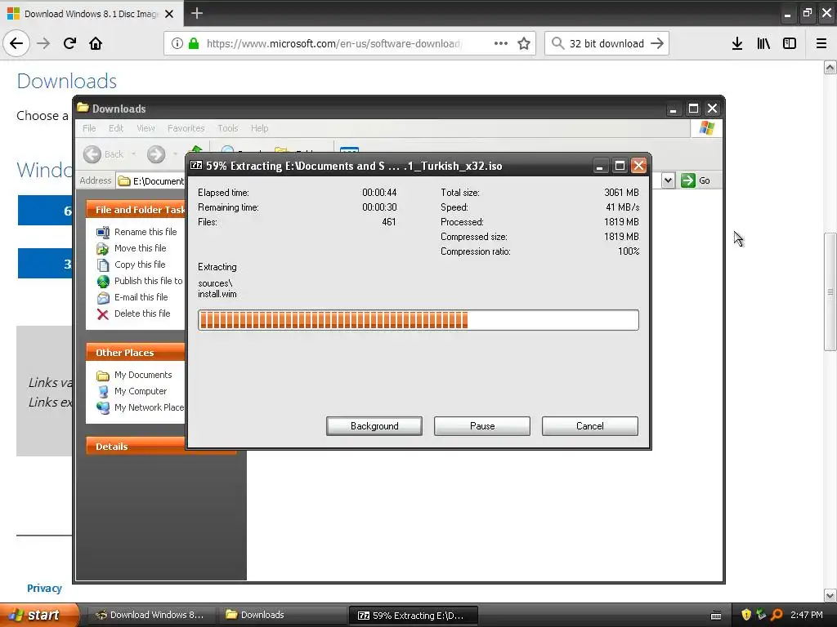The width and height of the screenshot is (837, 627).
Task: Maximize the Downloads Explorer window
Action: [693, 109]
